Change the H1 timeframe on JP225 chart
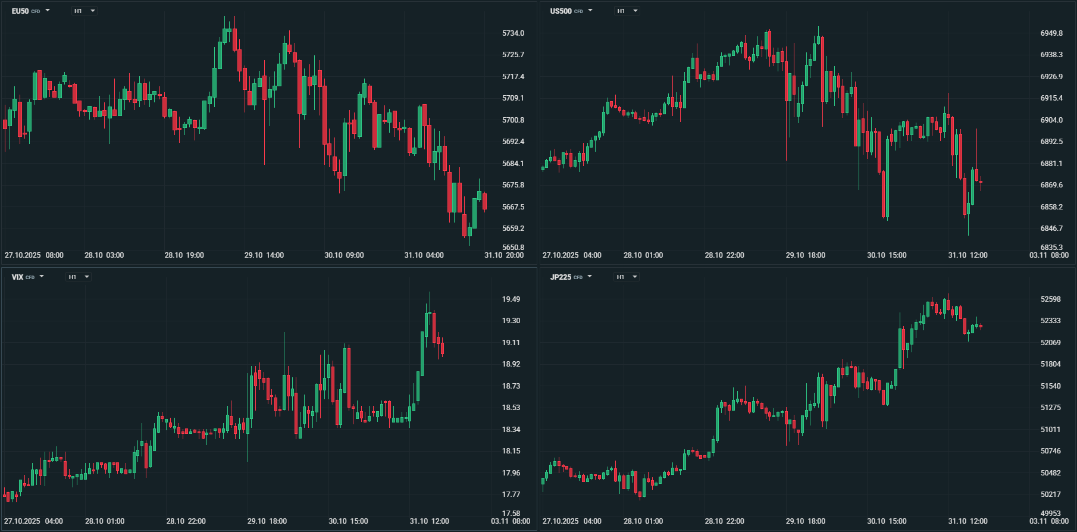 point(627,277)
